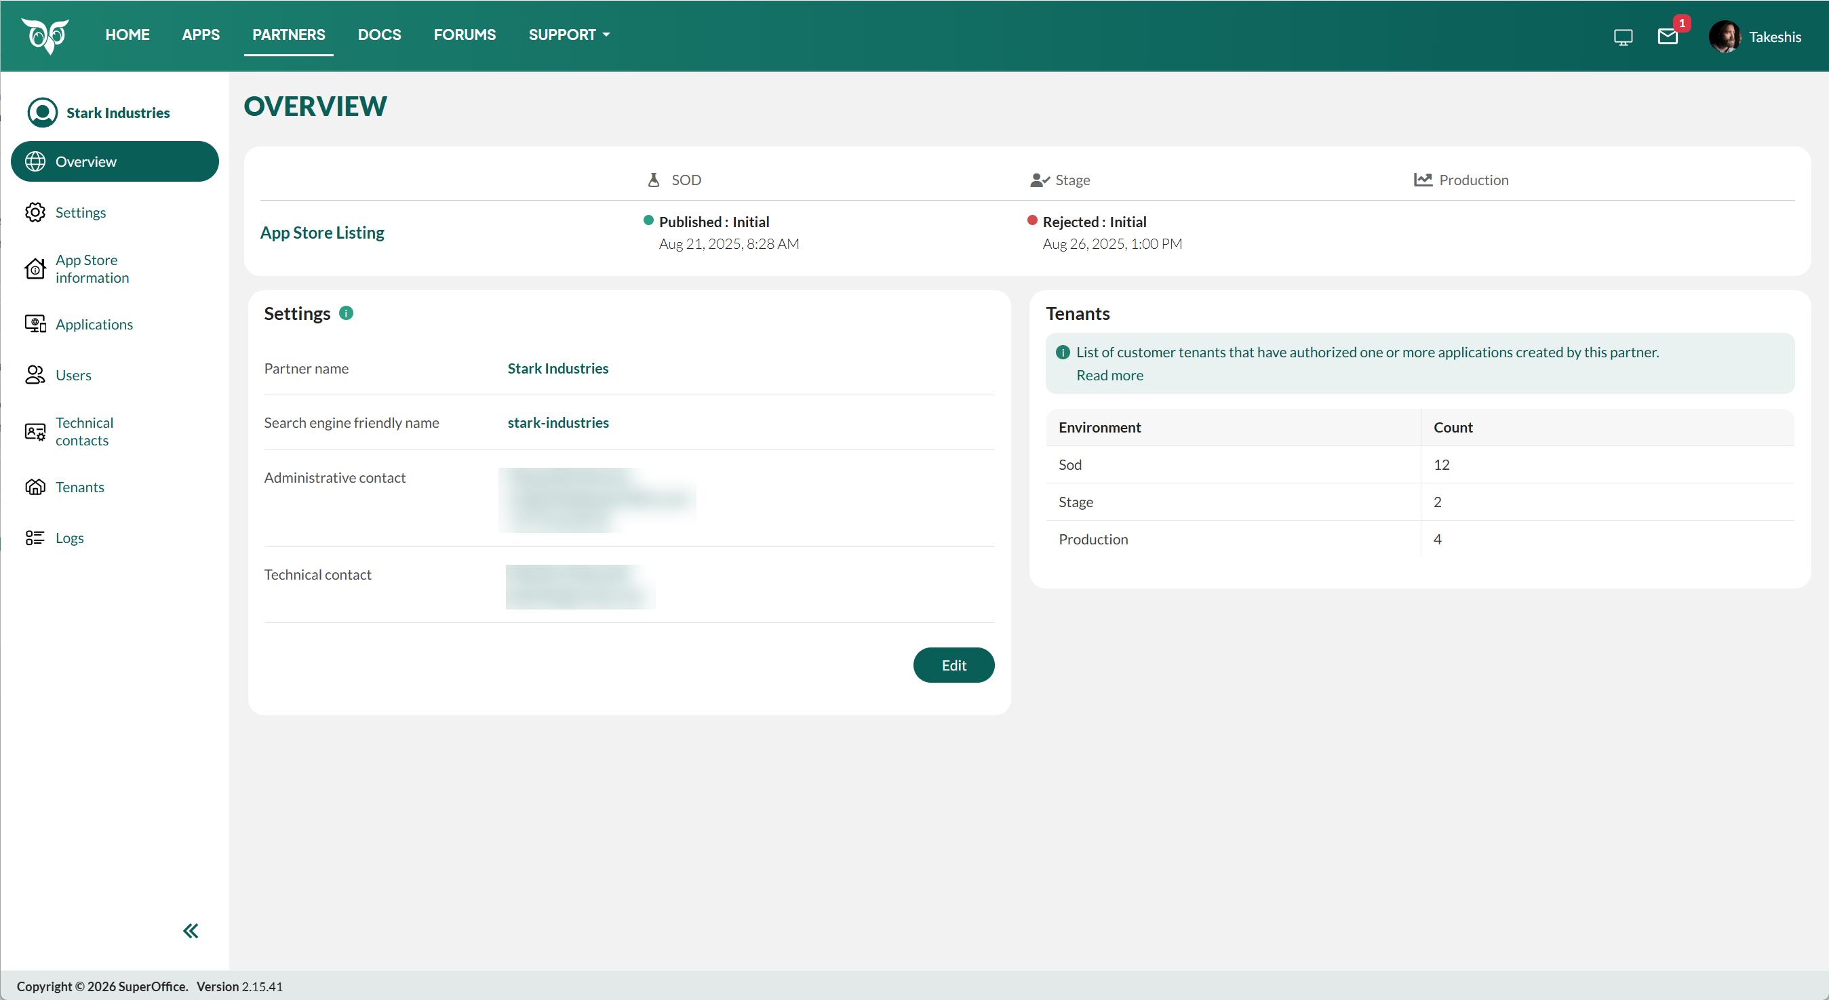Open the monitor screen icon in header
The height and width of the screenshot is (1000, 1829).
[x=1623, y=37]
